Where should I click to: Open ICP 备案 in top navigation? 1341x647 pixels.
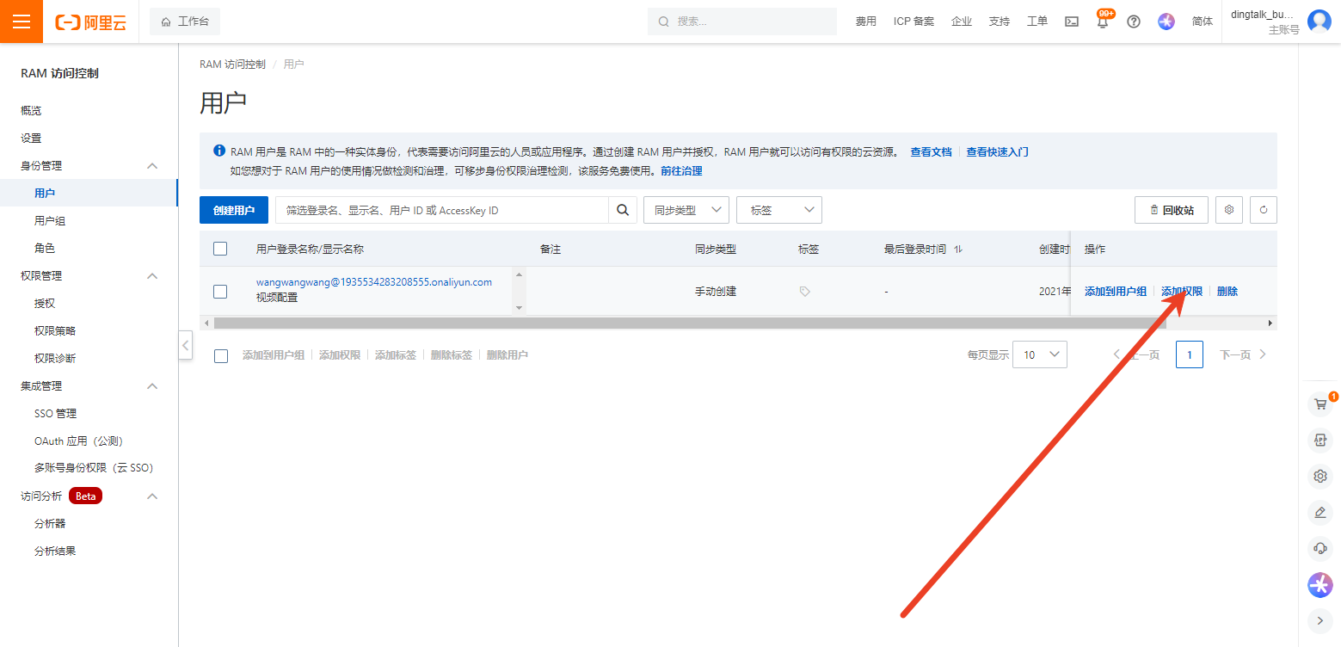pos(913,22)
